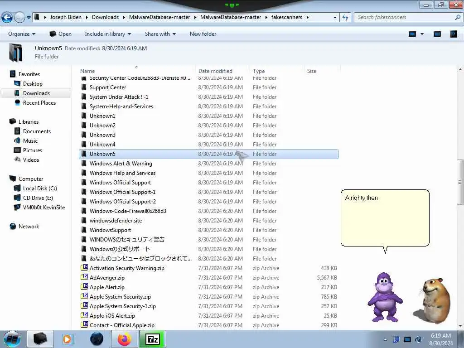Image resolution: width=464 pixels, height=348 pixels.
Task: Open the Include in library dropdown
Action: coord(108,34)
